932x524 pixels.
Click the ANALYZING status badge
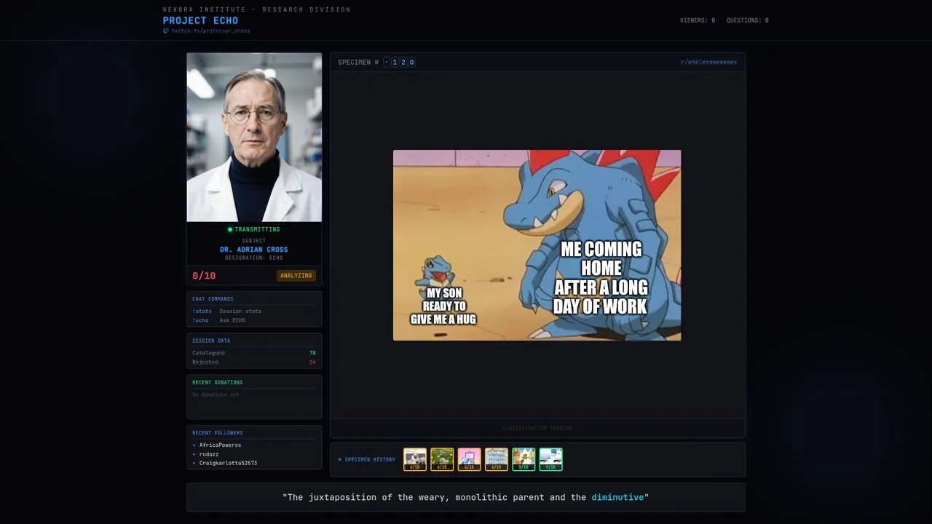click(x=296, y=276)
